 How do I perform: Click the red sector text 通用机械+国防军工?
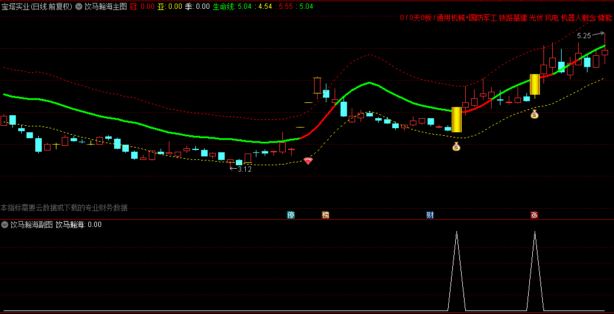click(x=467, y=18)
